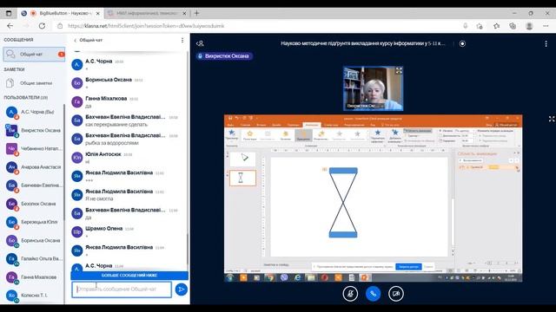The width and height of the screenshot is (556, 312).
Task: Open Chrome from the shared screen taskbar
Action: click(x=270, y=277)
